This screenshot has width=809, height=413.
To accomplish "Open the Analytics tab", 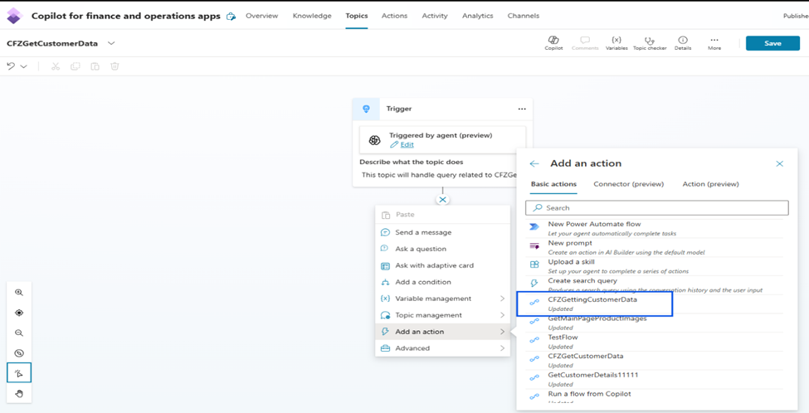I will tap(478, 16).
